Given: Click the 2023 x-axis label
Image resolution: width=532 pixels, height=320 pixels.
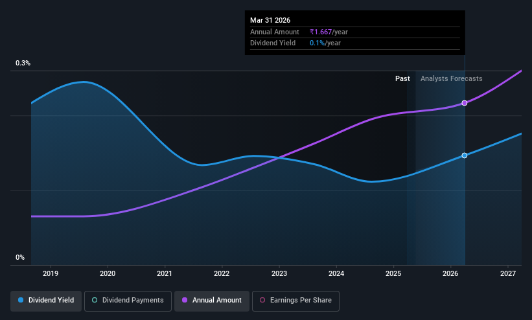Looking at the screenshot, I should pos(279,273).
